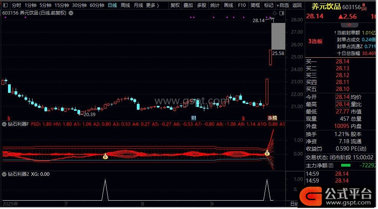This screenshot has height=209, width=378.
Task: Toggle the 简框 simple frame view
Action: click(255, 5)
